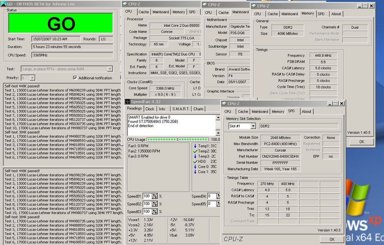384x245 pixels.
Task: Click the HD0 green check icon
Action: pyautogui.click(x=195, y=162)
